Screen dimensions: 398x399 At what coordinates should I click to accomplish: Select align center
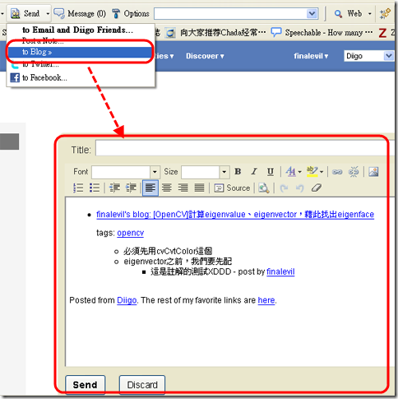[x=167, y=188]
